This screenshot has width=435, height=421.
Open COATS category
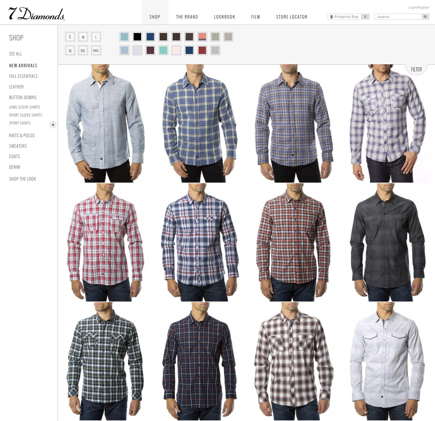14,156
